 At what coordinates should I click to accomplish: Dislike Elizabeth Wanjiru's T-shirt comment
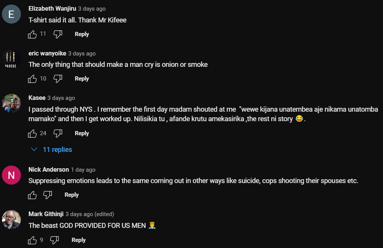(x=58, y=34)
